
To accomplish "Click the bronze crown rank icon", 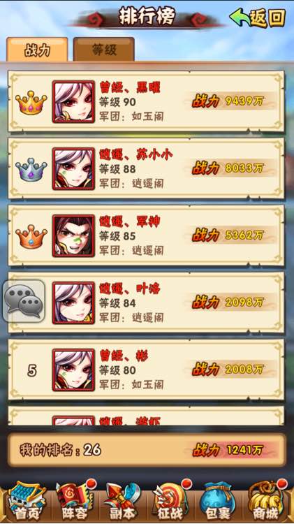I will point(31,237).
